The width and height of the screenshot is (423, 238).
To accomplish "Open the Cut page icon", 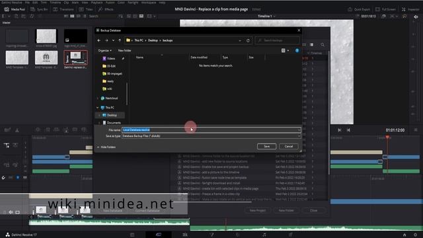I will [x=159, y=235].
